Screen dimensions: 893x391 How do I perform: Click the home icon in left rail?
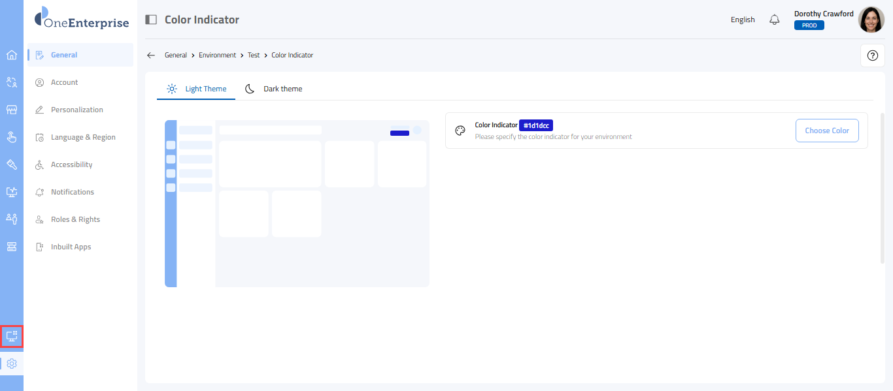pyautogui.click(x=11, y=55)
